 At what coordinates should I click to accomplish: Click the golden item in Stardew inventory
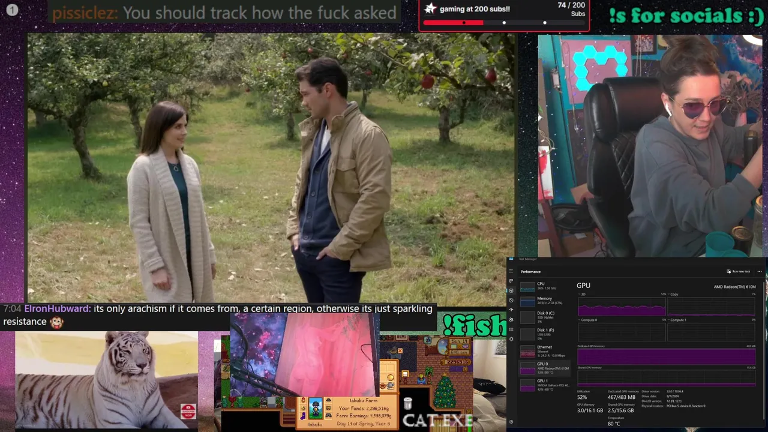390,377
